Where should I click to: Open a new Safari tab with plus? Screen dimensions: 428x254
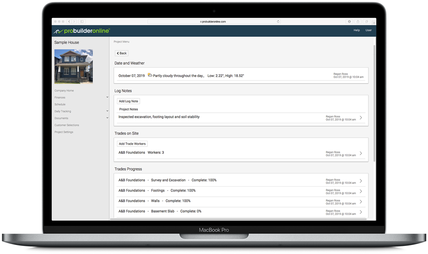tap(374, 22)
